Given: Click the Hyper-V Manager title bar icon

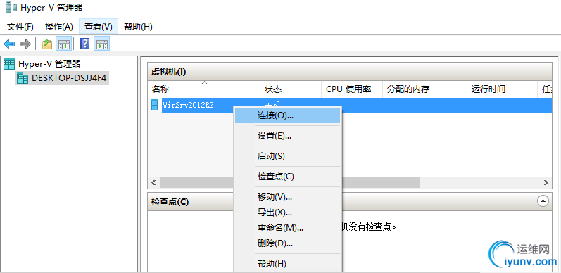Looking at the screenshot, I should [11, 7].
